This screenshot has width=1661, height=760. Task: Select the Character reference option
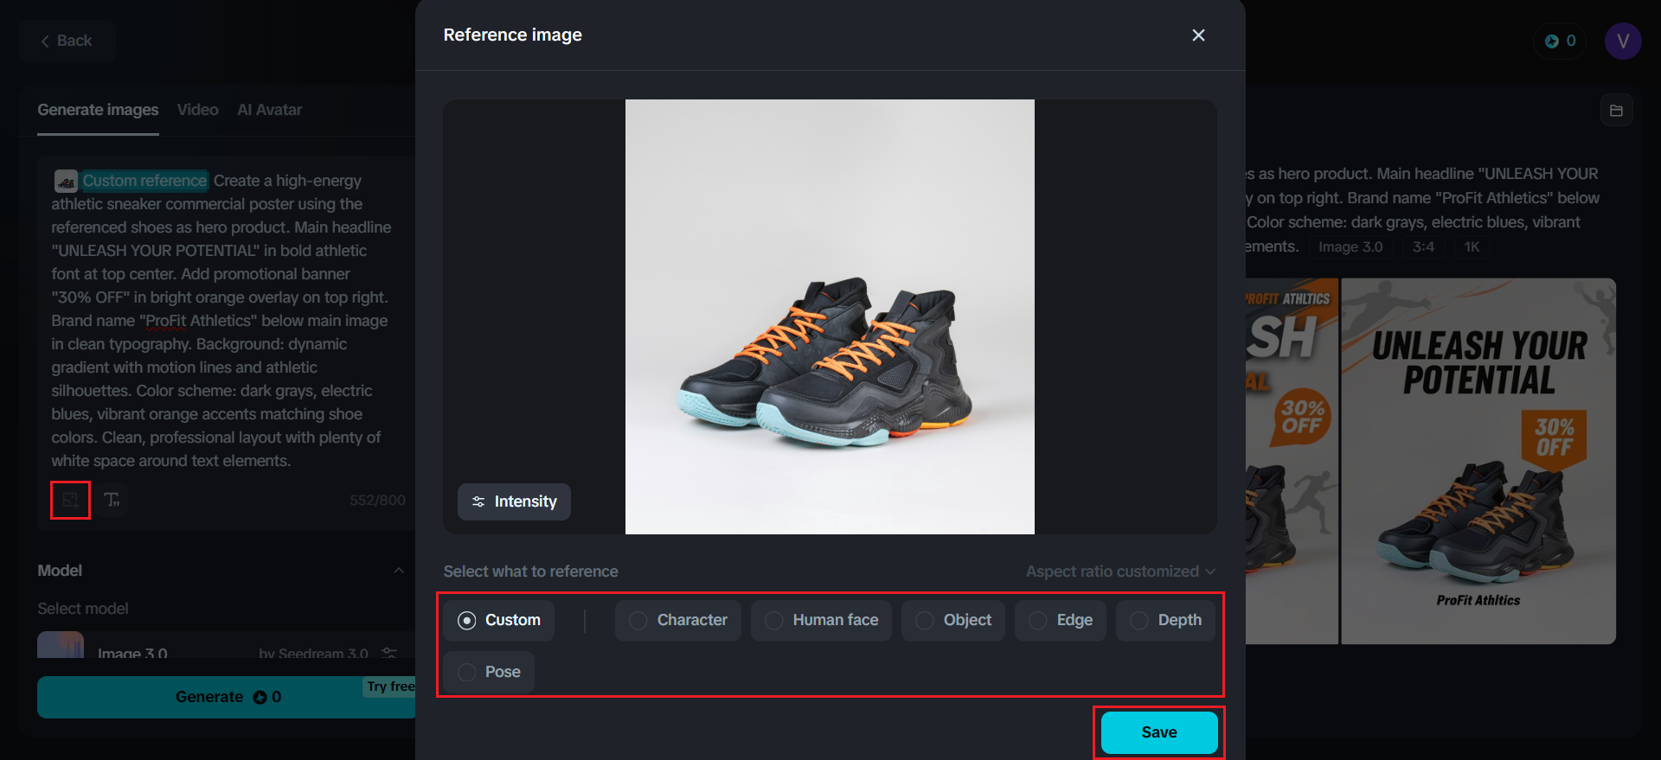point(678,620)
